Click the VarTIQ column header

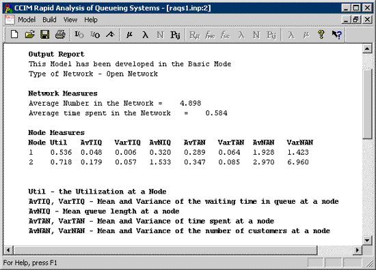pos(127,142)
